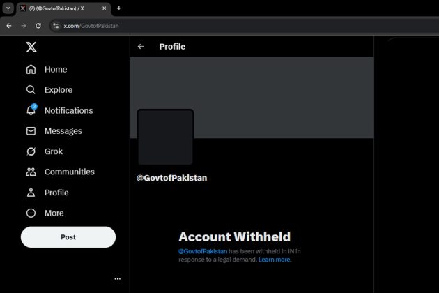Open the browser tab search dropdown
The width and height of the screenshot is (439, 293).
coord(7,8)
